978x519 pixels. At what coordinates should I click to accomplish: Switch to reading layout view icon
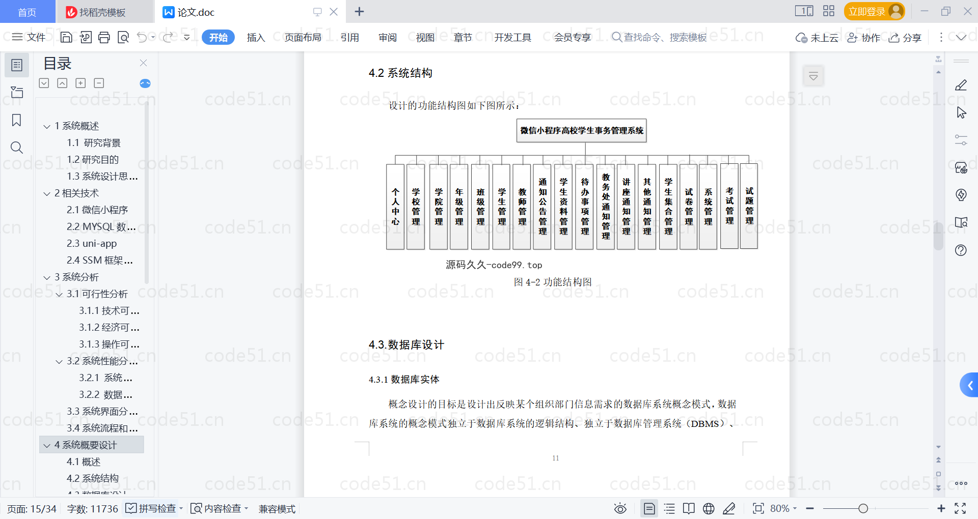point(689,508)
